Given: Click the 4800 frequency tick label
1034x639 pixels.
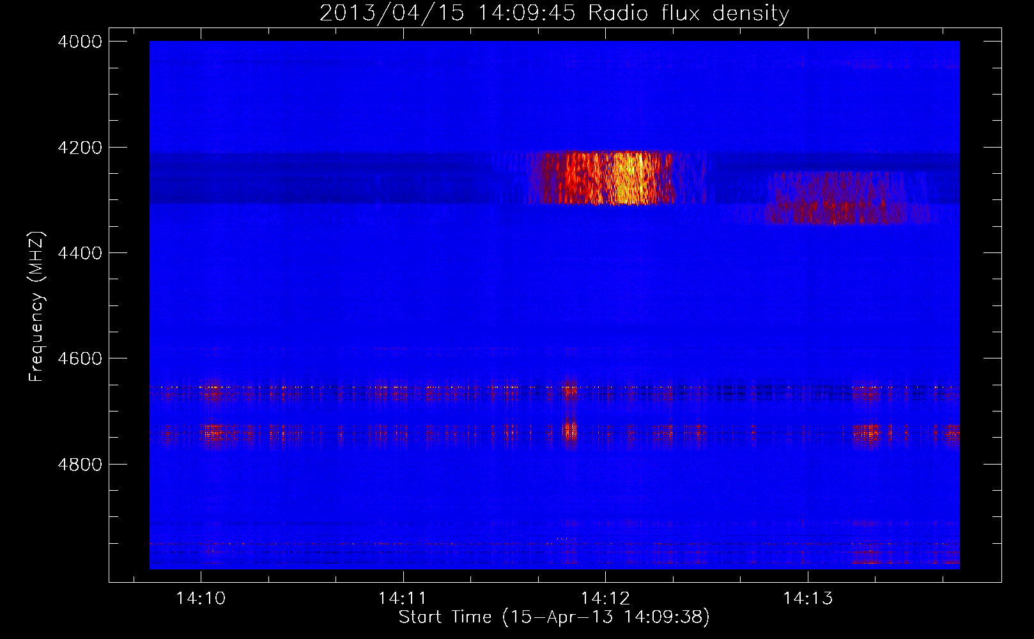Looking at the screenshot, I should click(x=80, y=465).
